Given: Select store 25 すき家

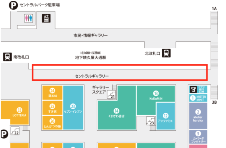Looking at the screenshot, I should [x=52, y=108].
